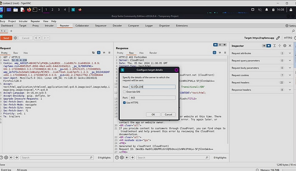The image size is (296, 171).
Task: Edit the Port field showing 443
Action: pos(152,98)
